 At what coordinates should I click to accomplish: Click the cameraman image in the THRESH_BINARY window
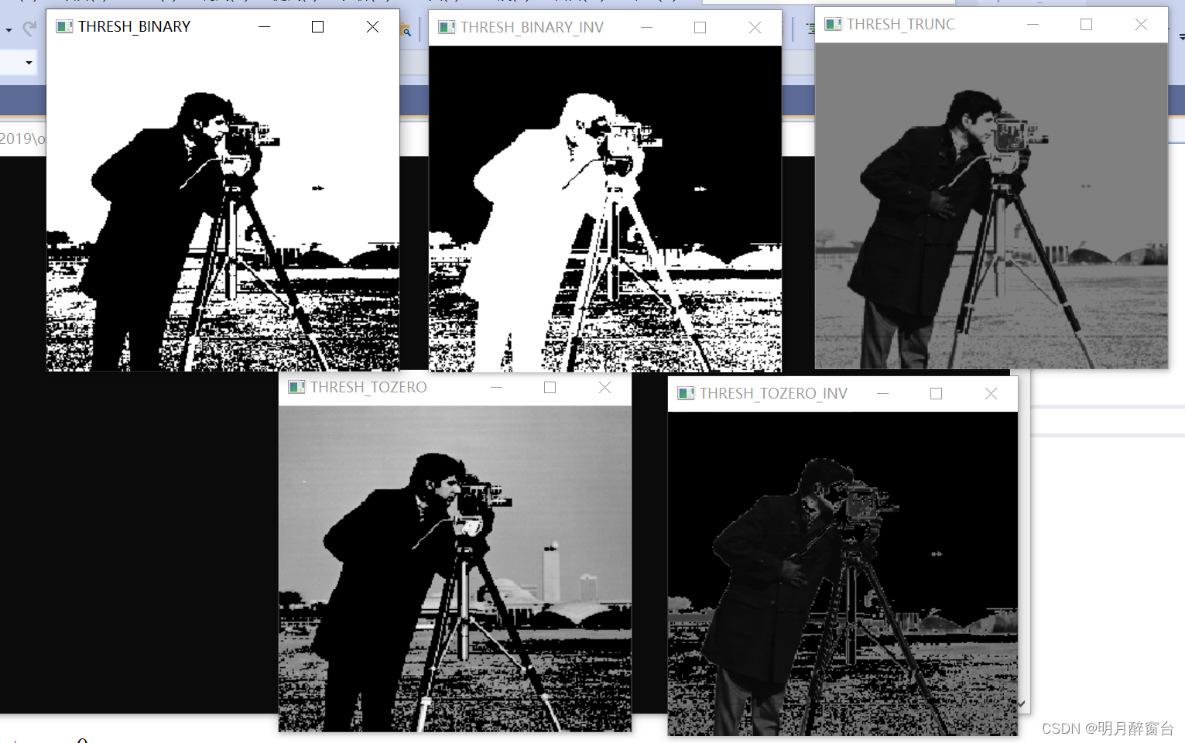223,207
